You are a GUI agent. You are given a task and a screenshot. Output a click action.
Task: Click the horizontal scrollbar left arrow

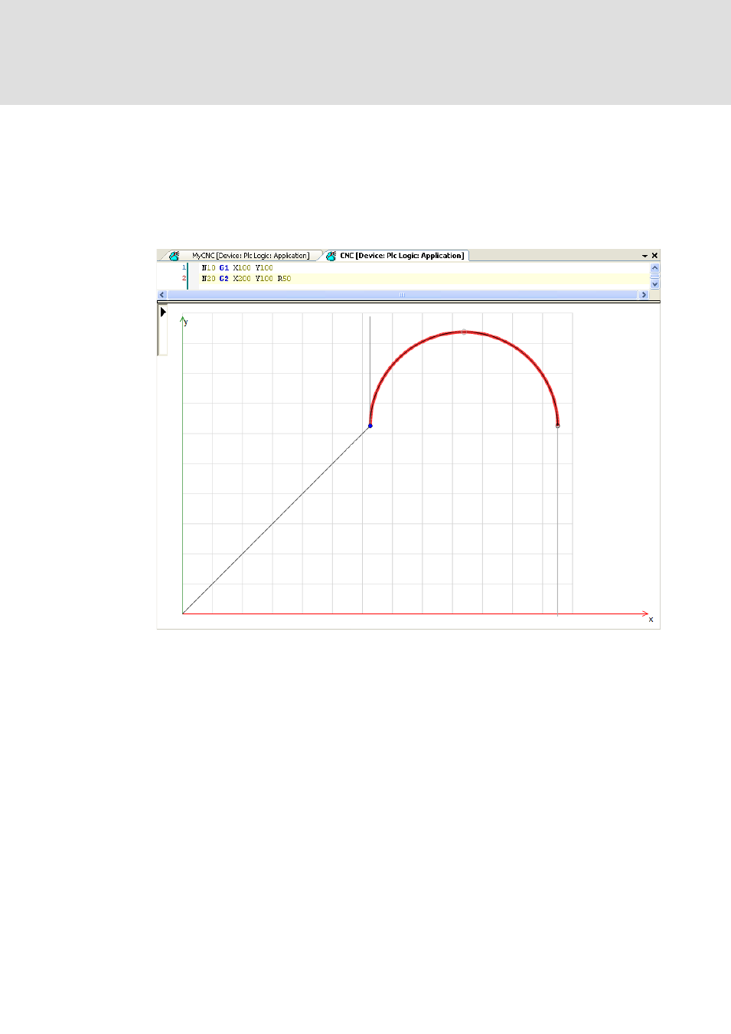point(162,295)
